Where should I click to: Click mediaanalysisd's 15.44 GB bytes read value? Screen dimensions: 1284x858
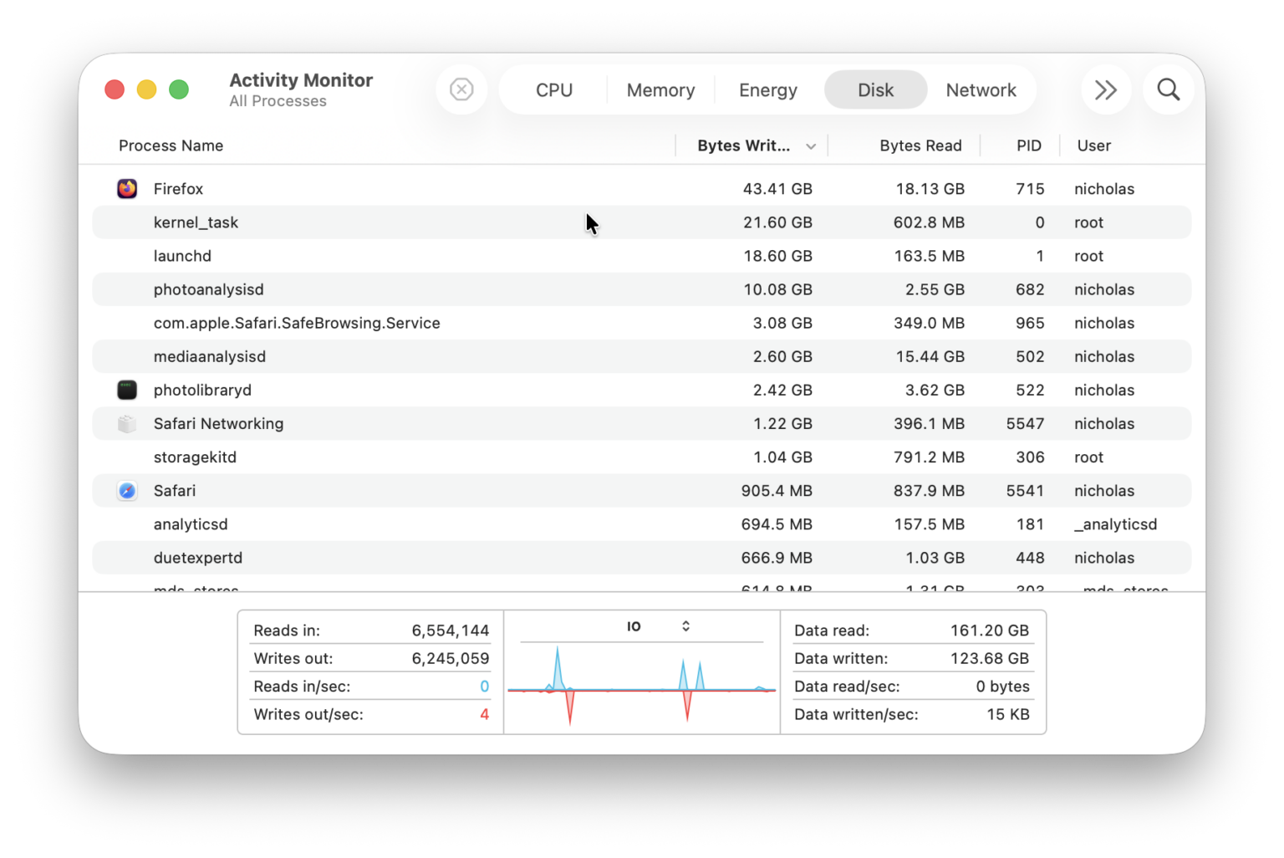coord(930,356)
